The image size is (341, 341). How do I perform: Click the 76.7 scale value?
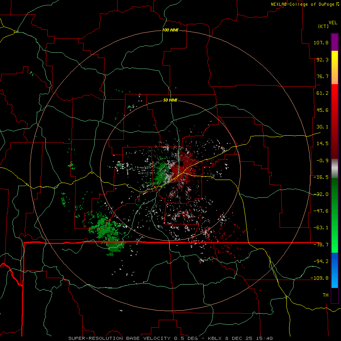tap(322, 76)
